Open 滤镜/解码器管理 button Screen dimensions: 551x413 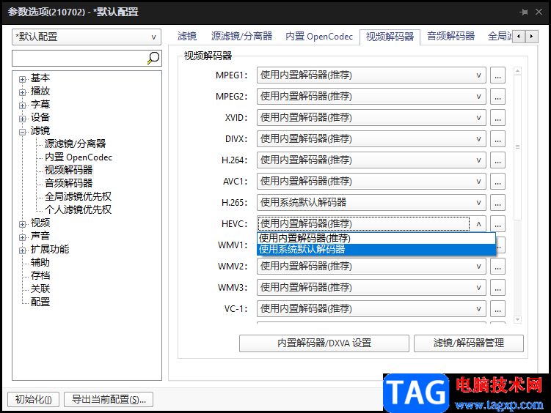tap(469, 343)
